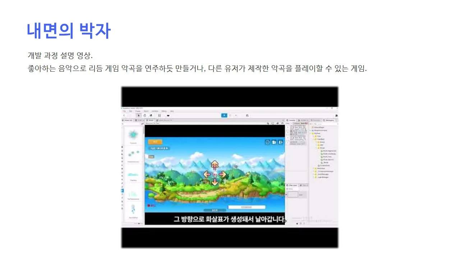Viewport: 460px width, 258px height.
Task: Click the character profile icon in game view
Action: (x=274, y=142)
